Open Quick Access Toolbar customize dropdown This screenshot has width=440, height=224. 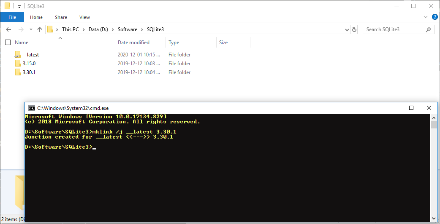click(x=19, y=6)
